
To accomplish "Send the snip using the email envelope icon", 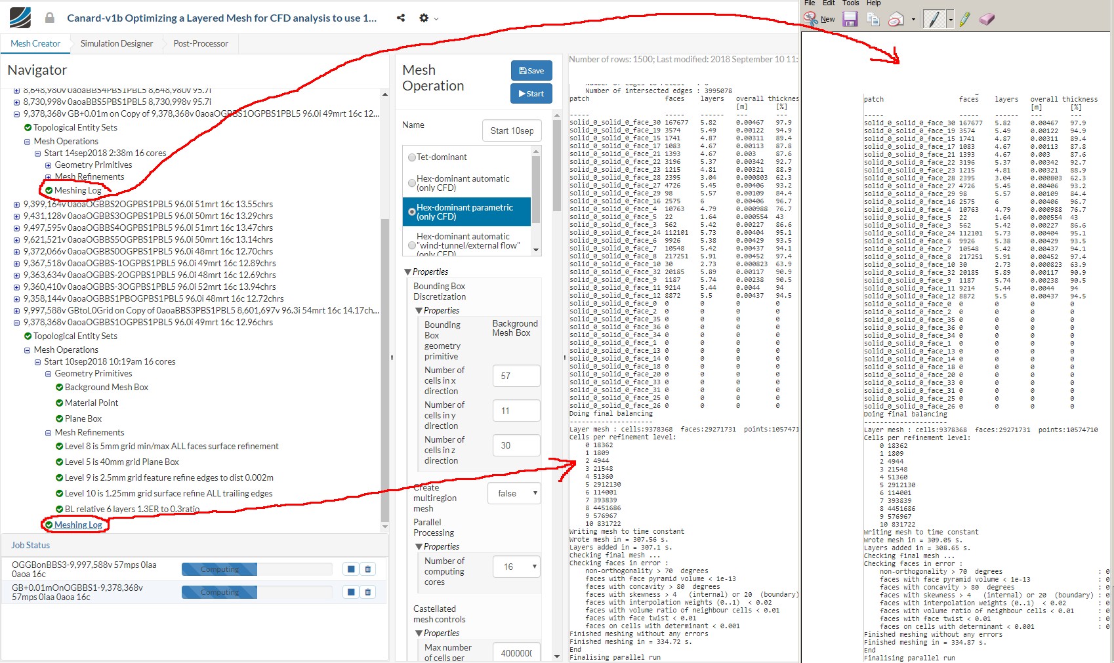I will [x=894, y=20].
